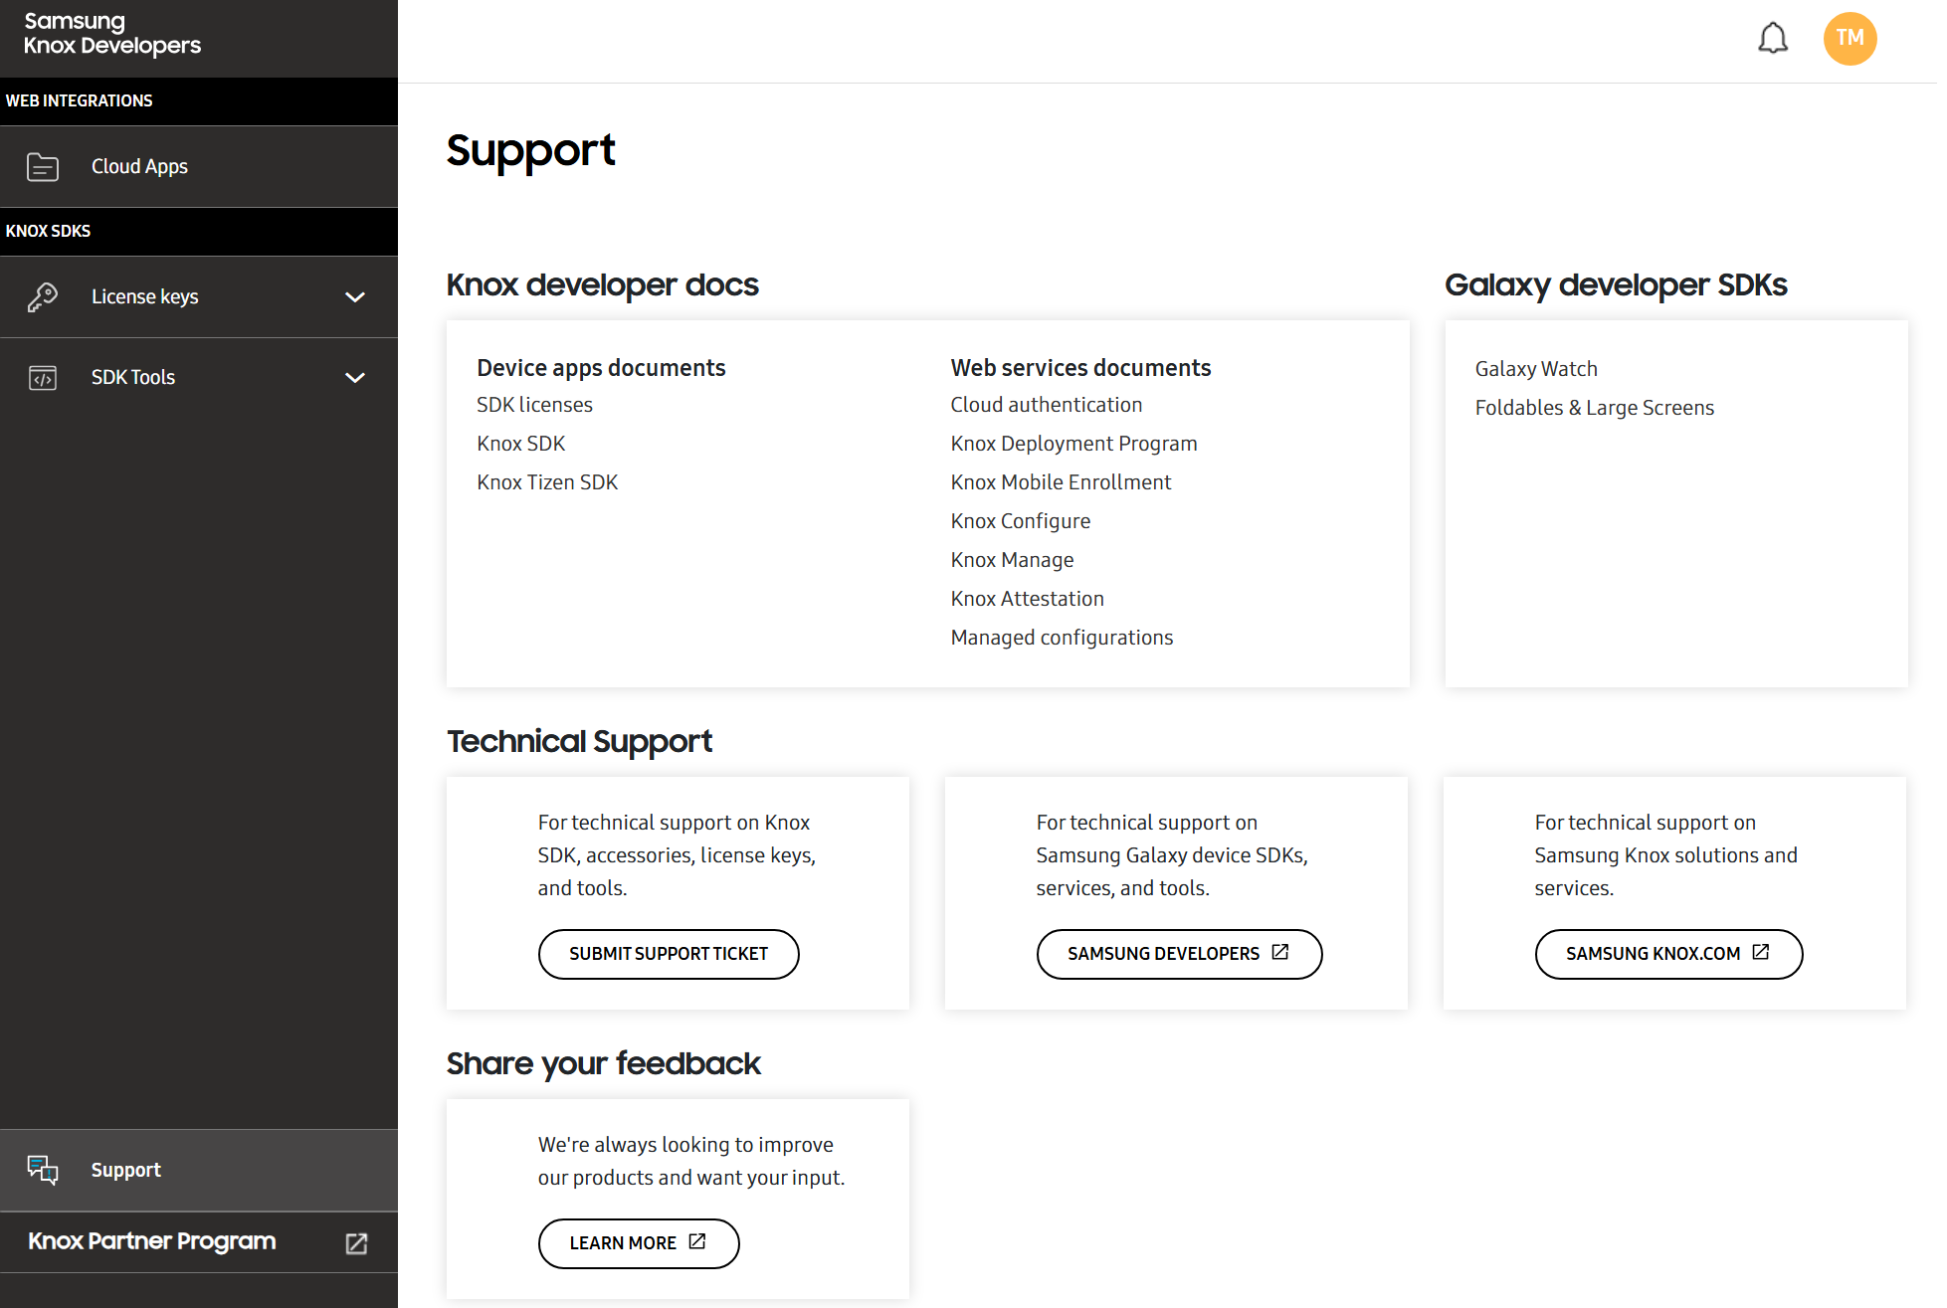
Task: Click external link icon on Samsung Developers button
Action: click(1280, 953)
